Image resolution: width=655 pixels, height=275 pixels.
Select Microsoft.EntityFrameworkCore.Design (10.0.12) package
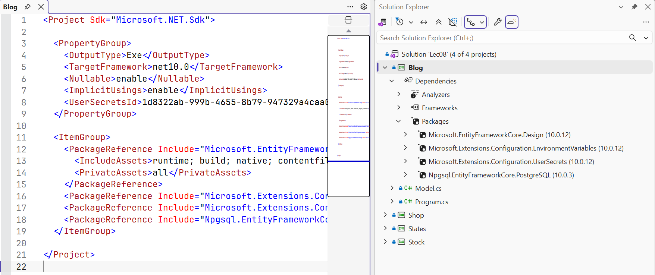(x=499, y=135)
